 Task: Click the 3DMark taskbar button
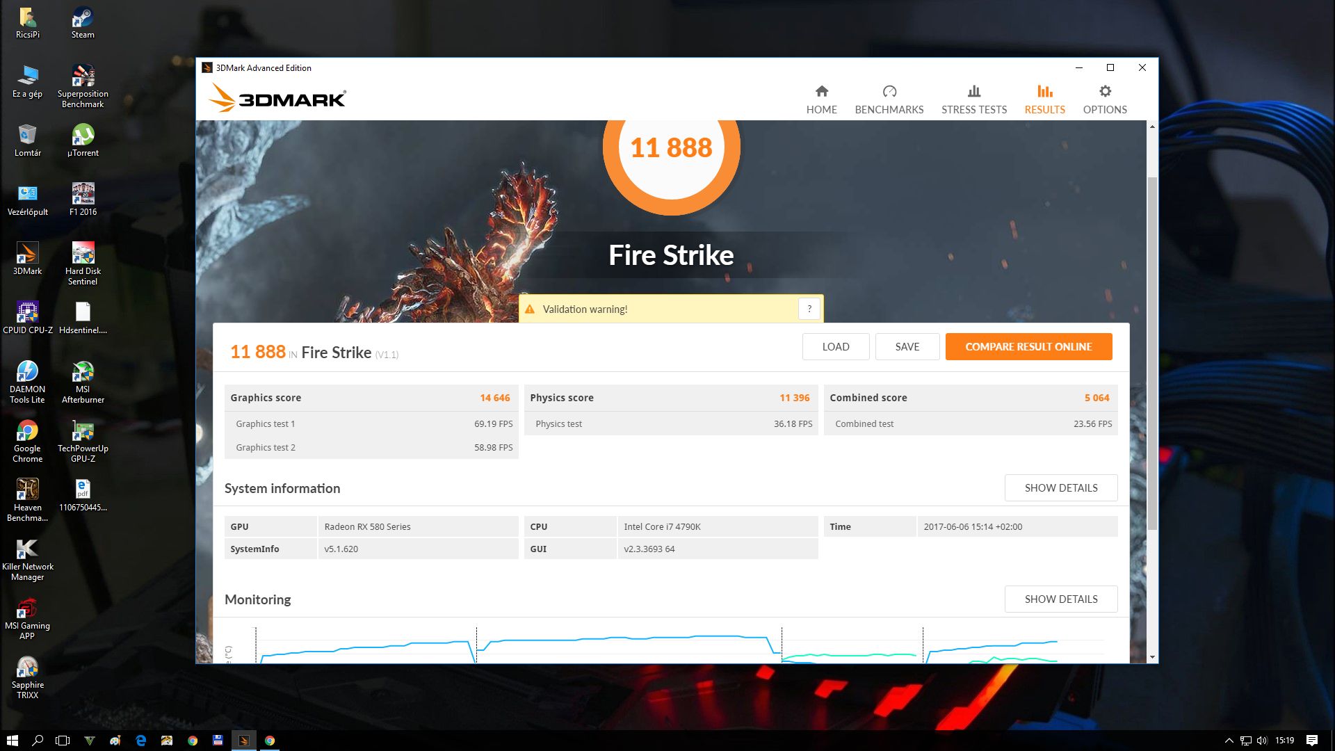pyautogui.click(x=243, y=741)
